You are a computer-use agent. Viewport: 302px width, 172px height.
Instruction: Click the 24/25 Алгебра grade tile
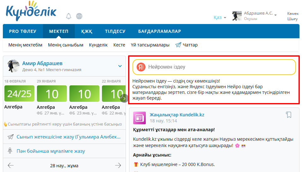click(20, 94)
